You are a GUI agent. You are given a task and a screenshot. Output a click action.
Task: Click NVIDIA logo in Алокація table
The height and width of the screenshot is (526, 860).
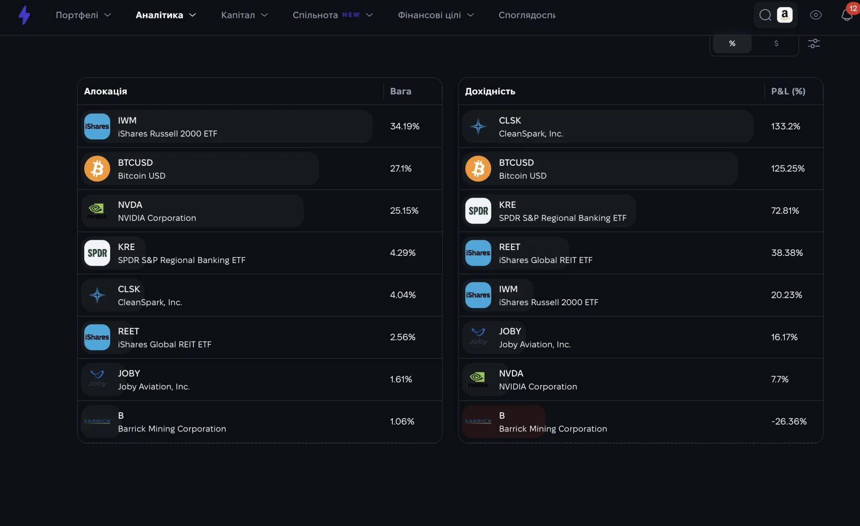click(97, 211)
